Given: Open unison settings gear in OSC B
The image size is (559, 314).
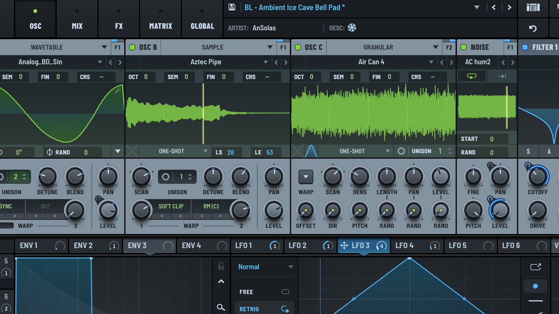Looking at the screenshot, I should click(x=166, y=177).
